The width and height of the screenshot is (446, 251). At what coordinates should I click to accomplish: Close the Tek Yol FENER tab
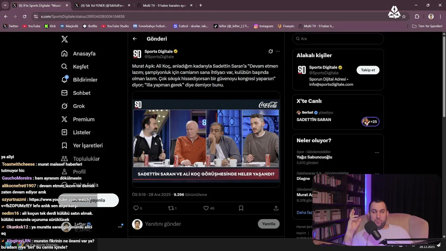tap(129, 5)
